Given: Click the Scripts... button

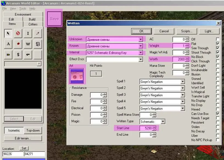Looking at the screenshot, I should click(x=187, y=31).
